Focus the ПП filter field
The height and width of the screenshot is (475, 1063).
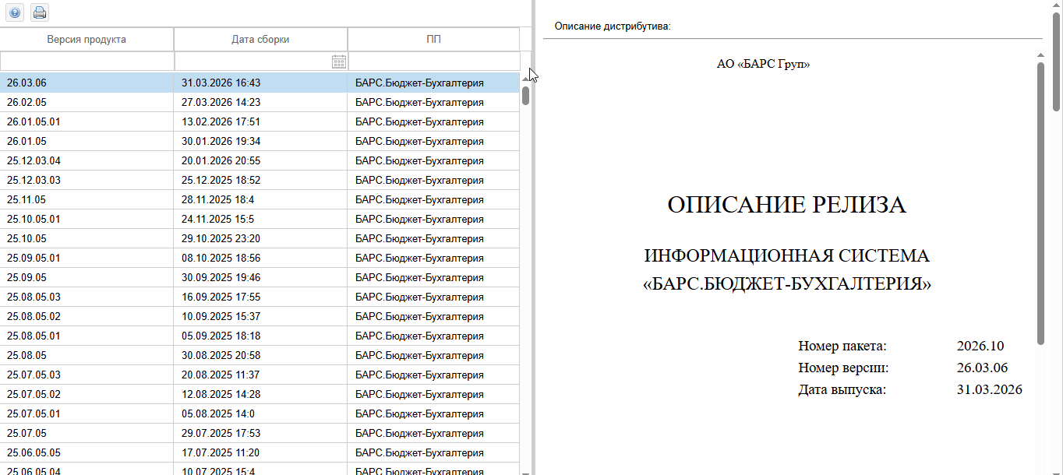point(434,61)
